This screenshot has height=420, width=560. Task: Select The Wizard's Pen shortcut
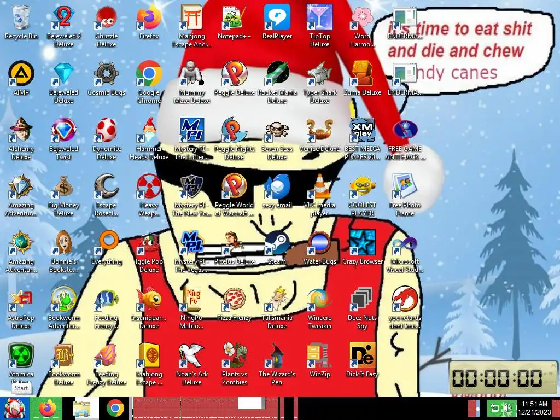(x=277, y=364)
